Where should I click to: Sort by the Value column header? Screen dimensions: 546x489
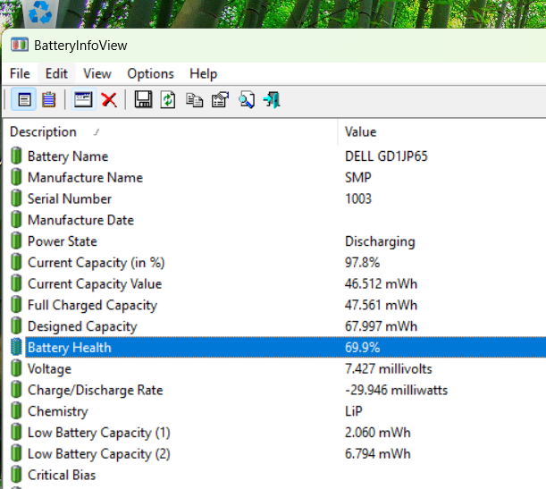pyautogui.click(x=442, y=132)
